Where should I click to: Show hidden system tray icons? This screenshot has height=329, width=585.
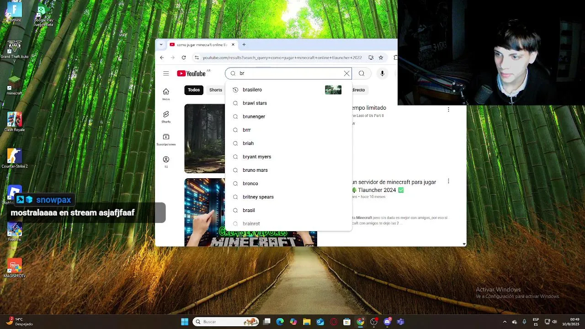505,322
